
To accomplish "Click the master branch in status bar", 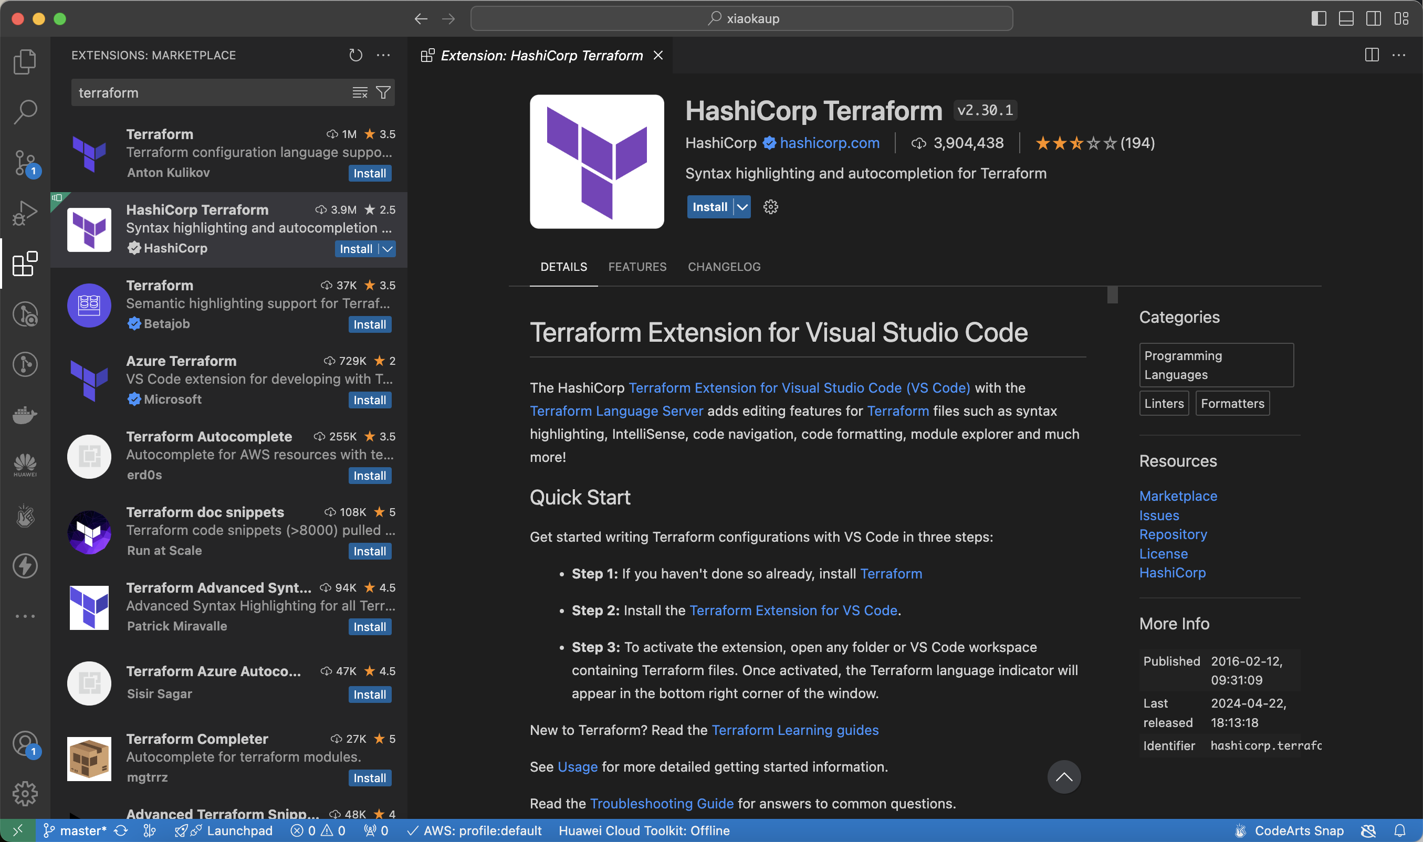I will pyautogui.click(x=75, y=830).
